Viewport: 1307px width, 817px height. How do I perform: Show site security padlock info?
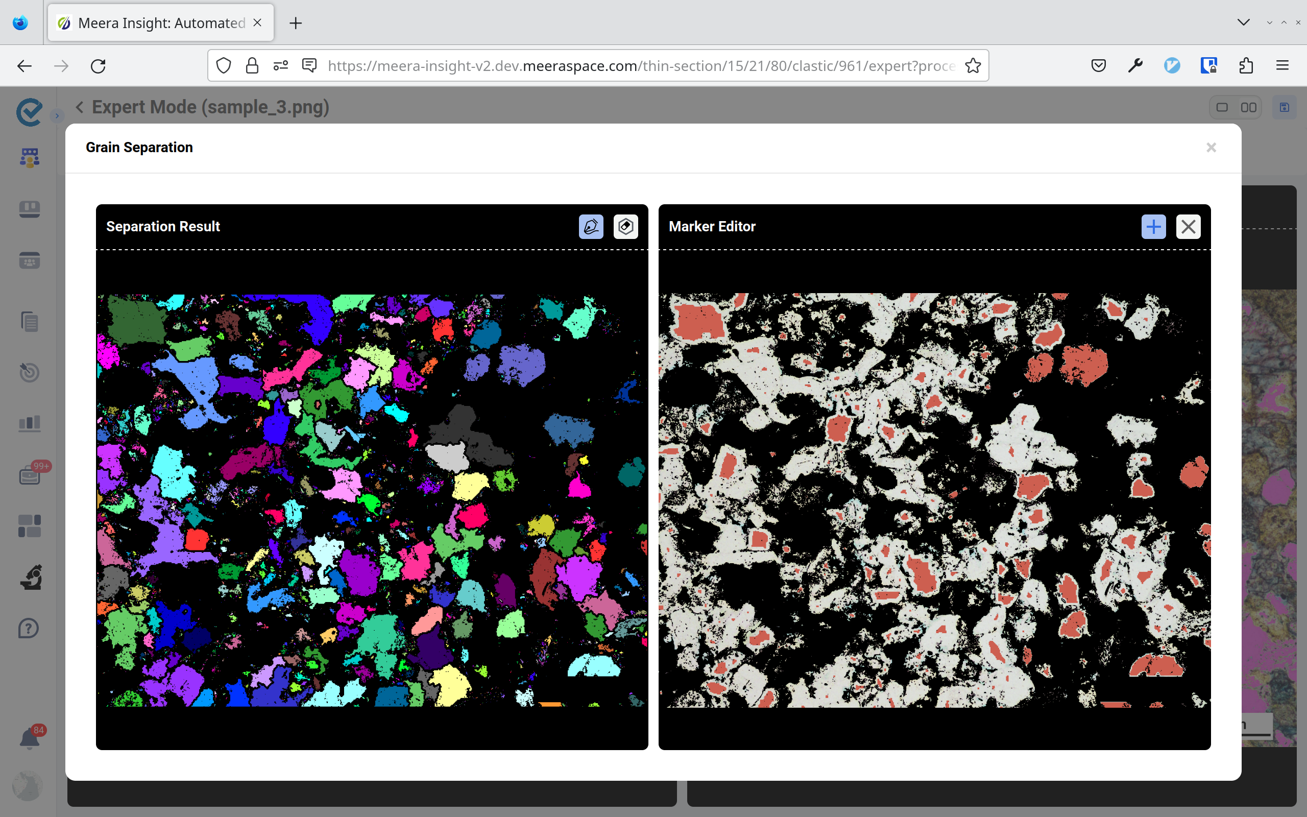pyautogui.click(x=252, y=66)
